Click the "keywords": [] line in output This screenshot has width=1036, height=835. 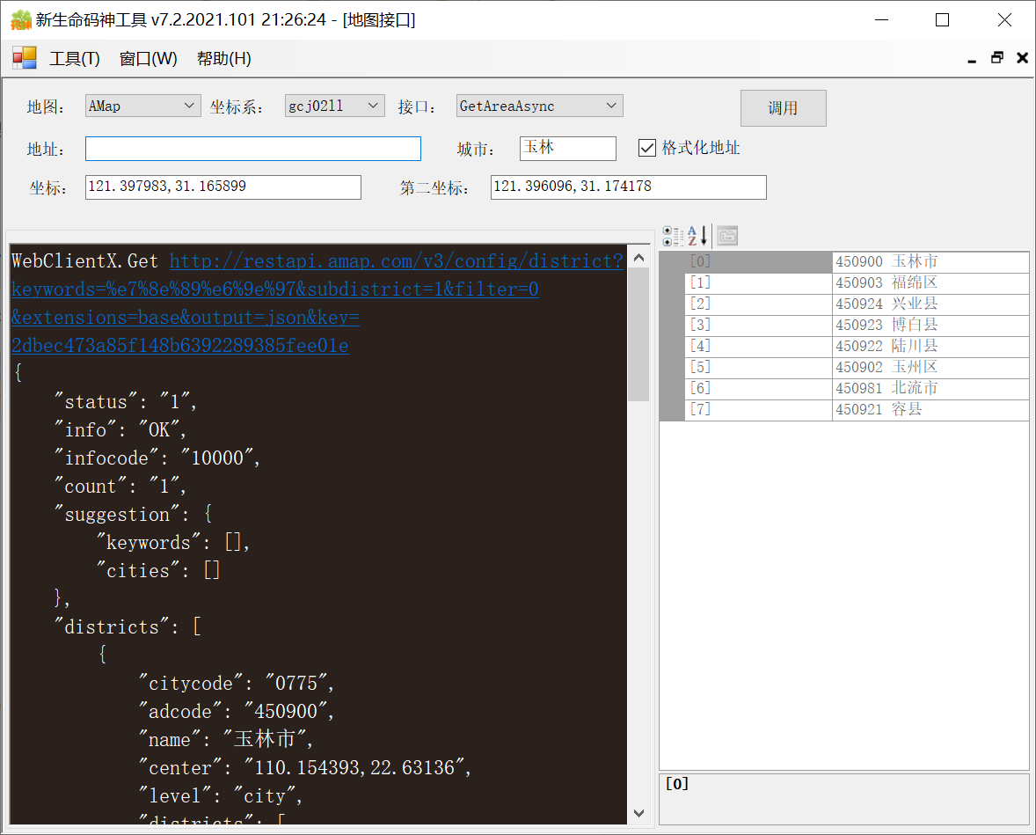(173, 543)
